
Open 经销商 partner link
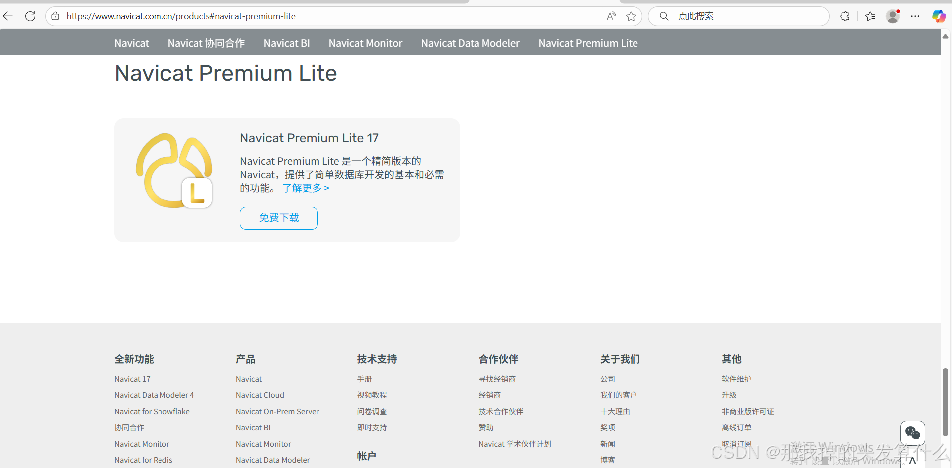click(490, 395)
